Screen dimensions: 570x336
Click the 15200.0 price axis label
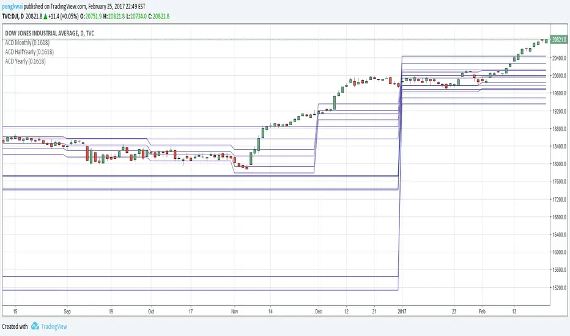[x=560, y=288]
